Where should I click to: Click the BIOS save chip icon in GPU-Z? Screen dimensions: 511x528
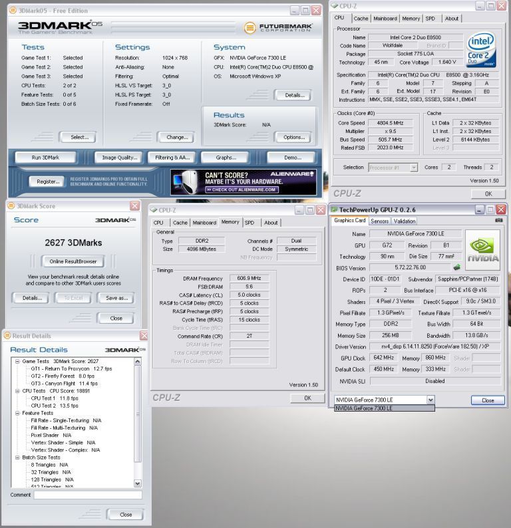(456, 267)
